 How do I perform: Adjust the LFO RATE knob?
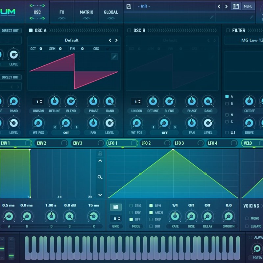[x=175, y=216]
